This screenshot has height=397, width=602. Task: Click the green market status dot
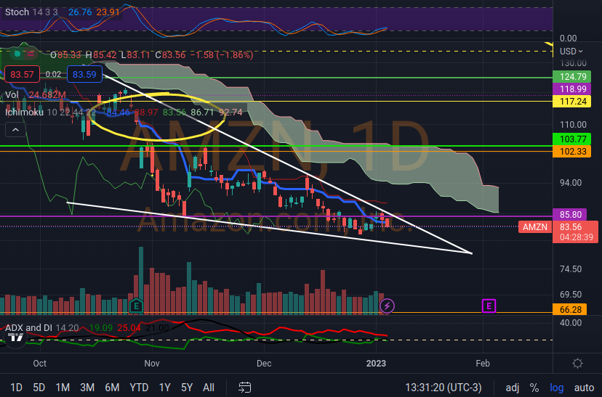[x=17, y=54]
